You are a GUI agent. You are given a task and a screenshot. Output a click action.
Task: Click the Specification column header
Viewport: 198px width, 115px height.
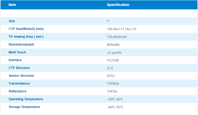click(118, 5)
